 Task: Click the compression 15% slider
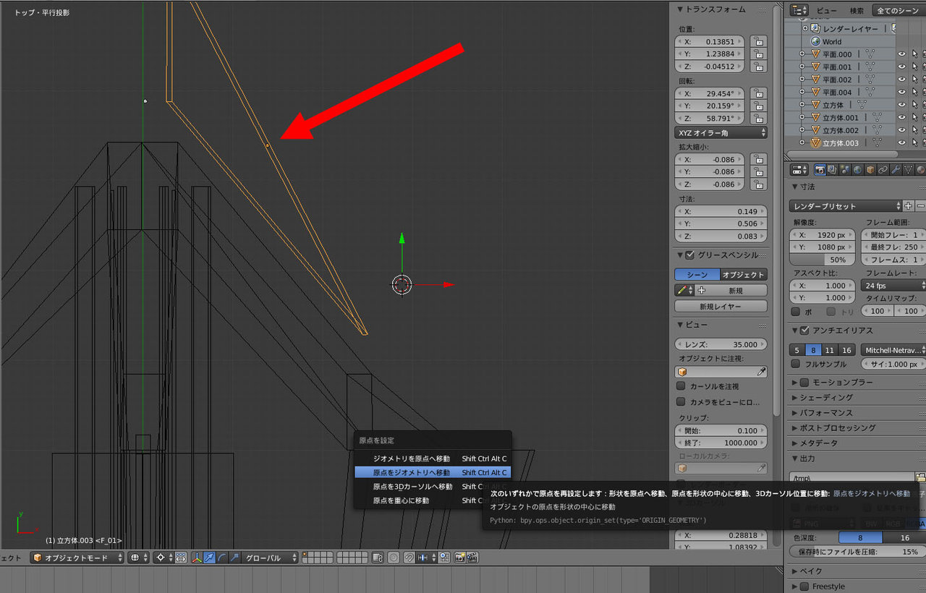pyautogui.click(x=857, y=552)
